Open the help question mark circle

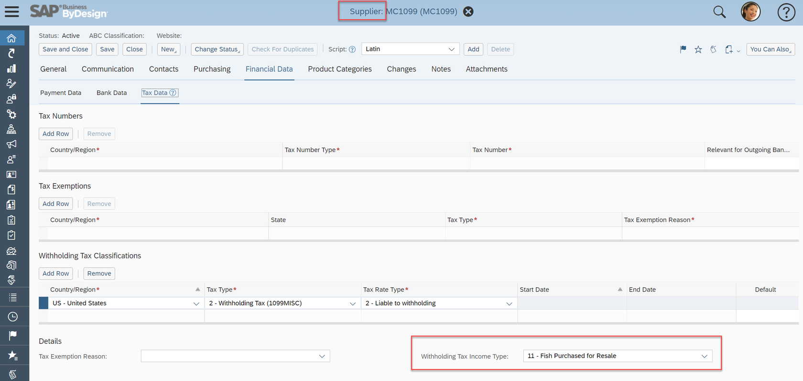786,12
